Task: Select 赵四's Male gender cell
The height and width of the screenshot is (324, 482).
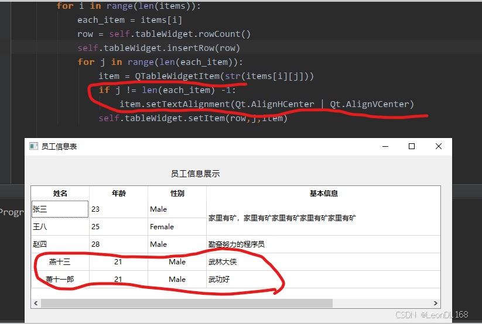Action: point(177,244)
